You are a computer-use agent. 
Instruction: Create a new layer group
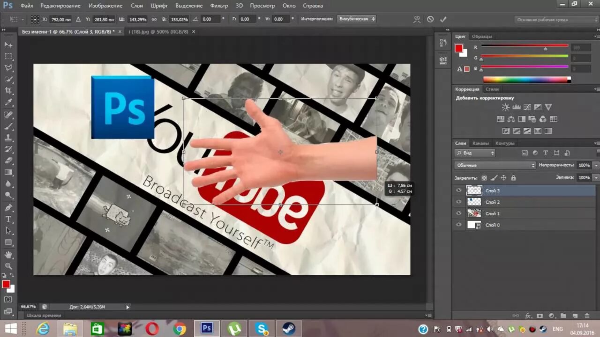tap(563, 316)
